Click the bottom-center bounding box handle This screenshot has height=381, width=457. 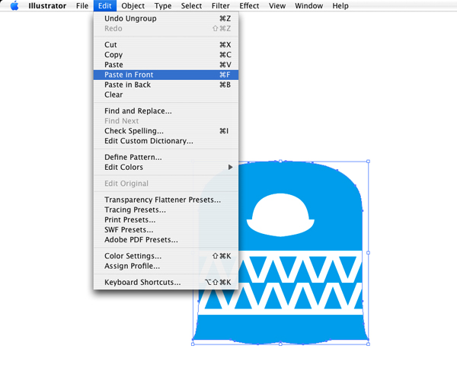(x=280, y=344)
